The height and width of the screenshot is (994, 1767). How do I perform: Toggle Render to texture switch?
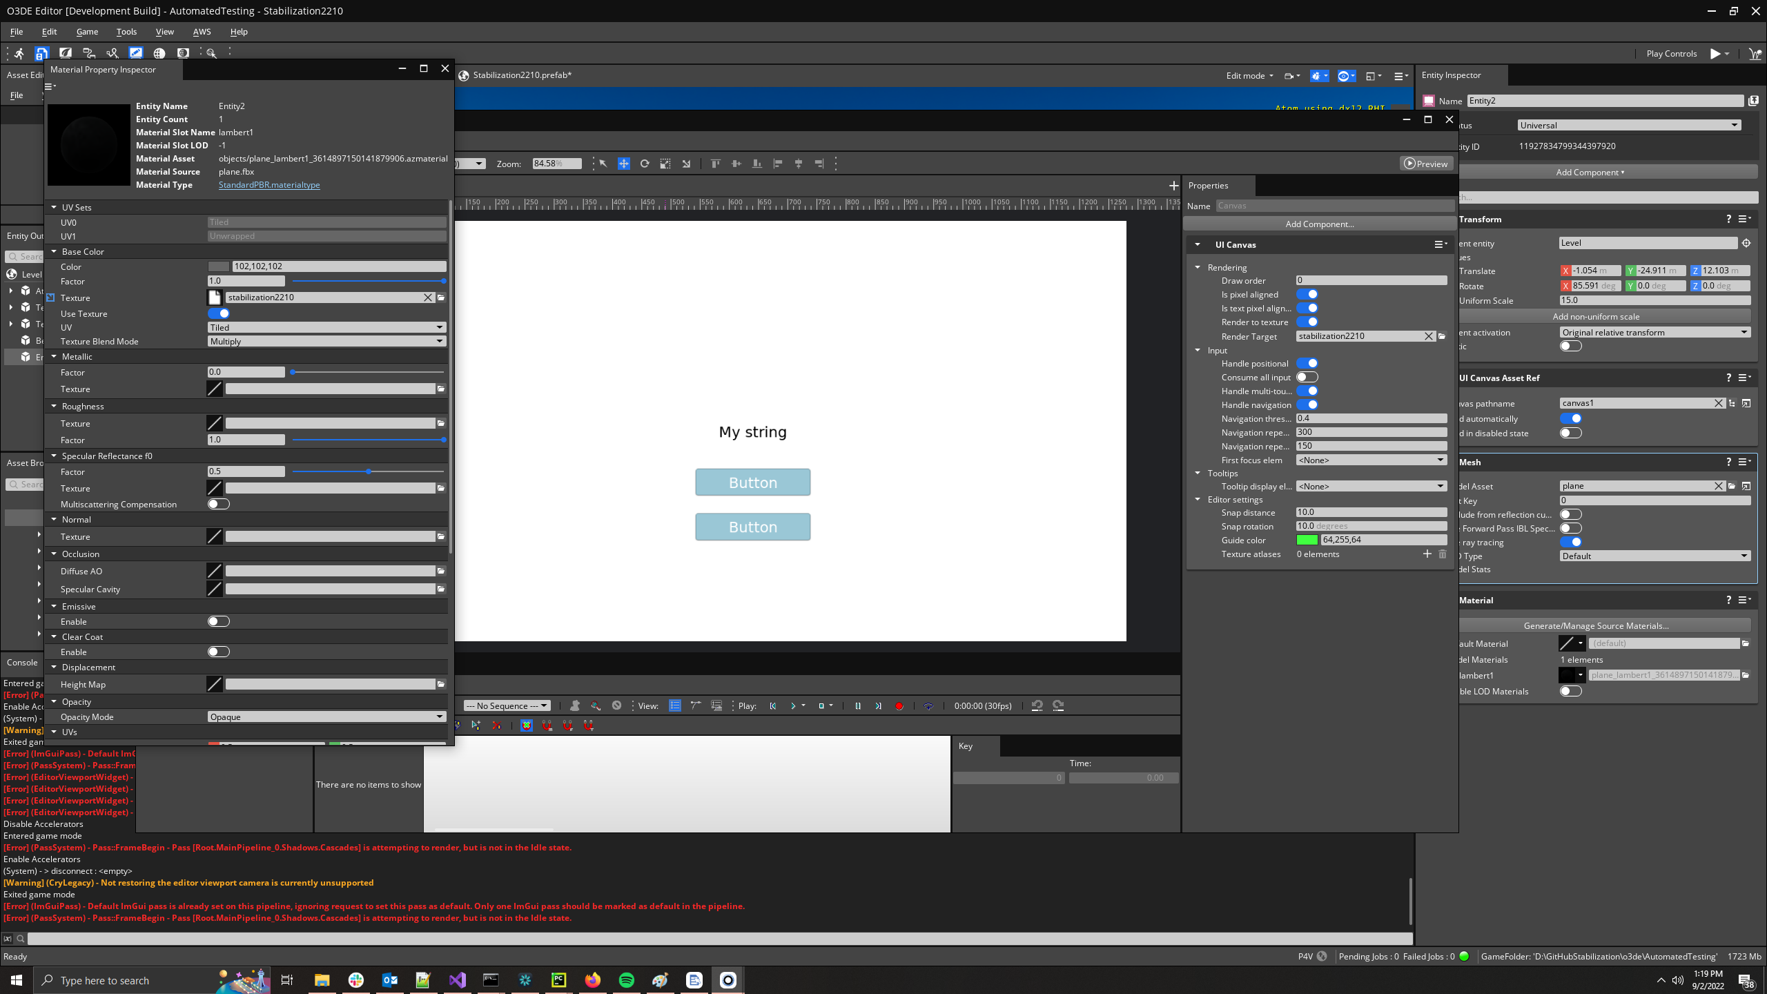pyautogui.click(x=1307, y=322)
